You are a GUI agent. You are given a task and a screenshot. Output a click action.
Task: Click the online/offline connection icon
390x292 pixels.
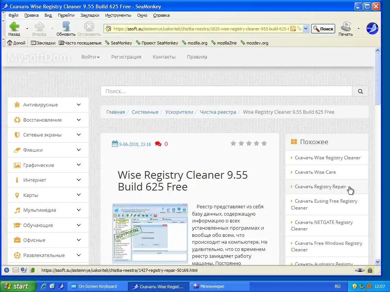[x=360, y=270]
